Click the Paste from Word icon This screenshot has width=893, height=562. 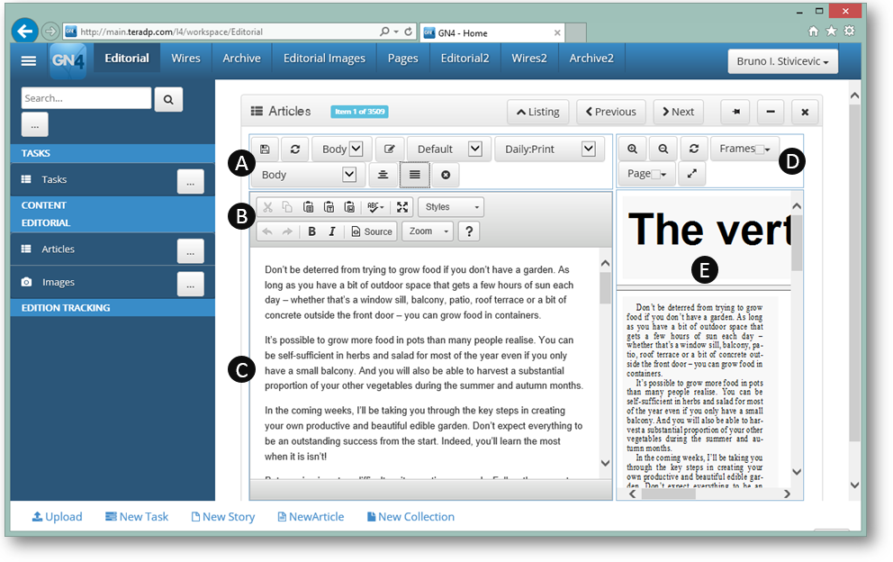[x=349, y=207]
